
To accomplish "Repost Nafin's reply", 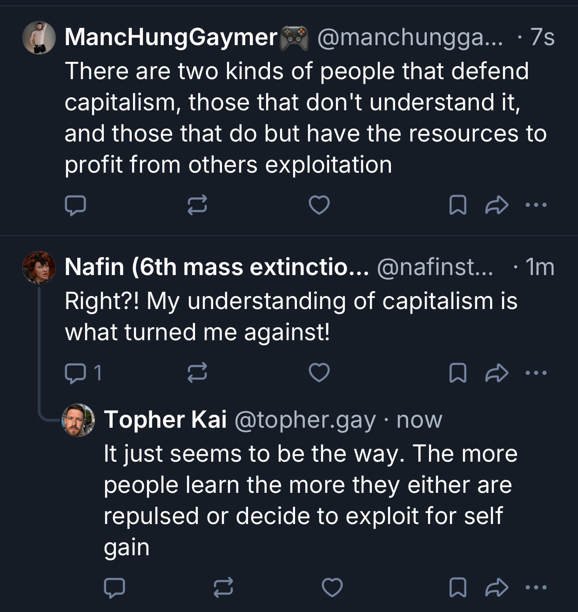I will tap(197, 373).
